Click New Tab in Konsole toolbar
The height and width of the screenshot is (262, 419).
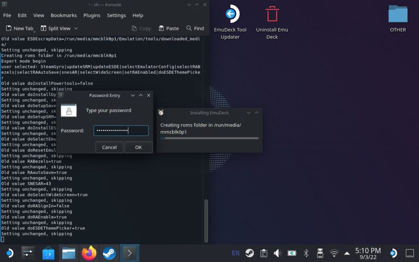tap(20, 28)
